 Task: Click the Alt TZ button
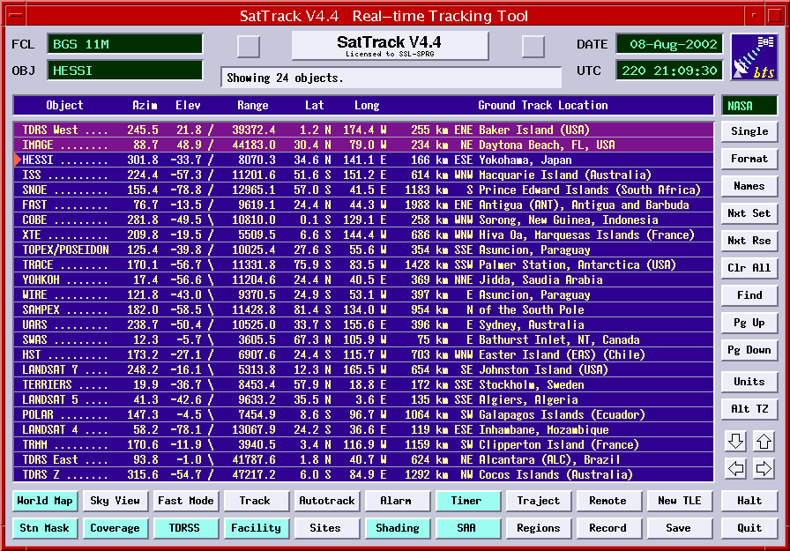click(x=749, y=409)
